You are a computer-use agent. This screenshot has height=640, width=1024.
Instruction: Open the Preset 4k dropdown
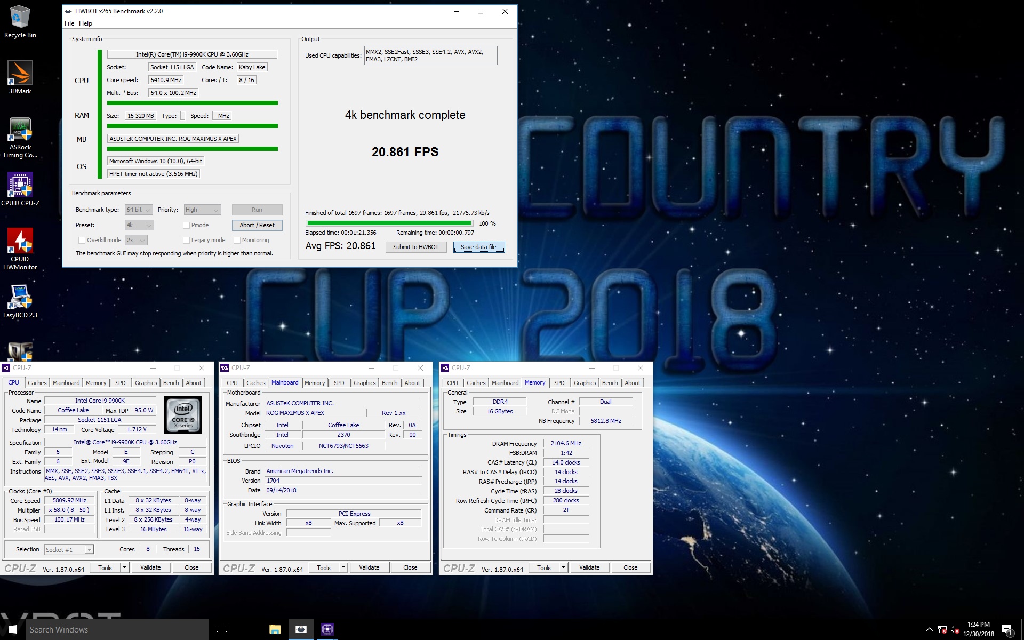click(139, 225)
